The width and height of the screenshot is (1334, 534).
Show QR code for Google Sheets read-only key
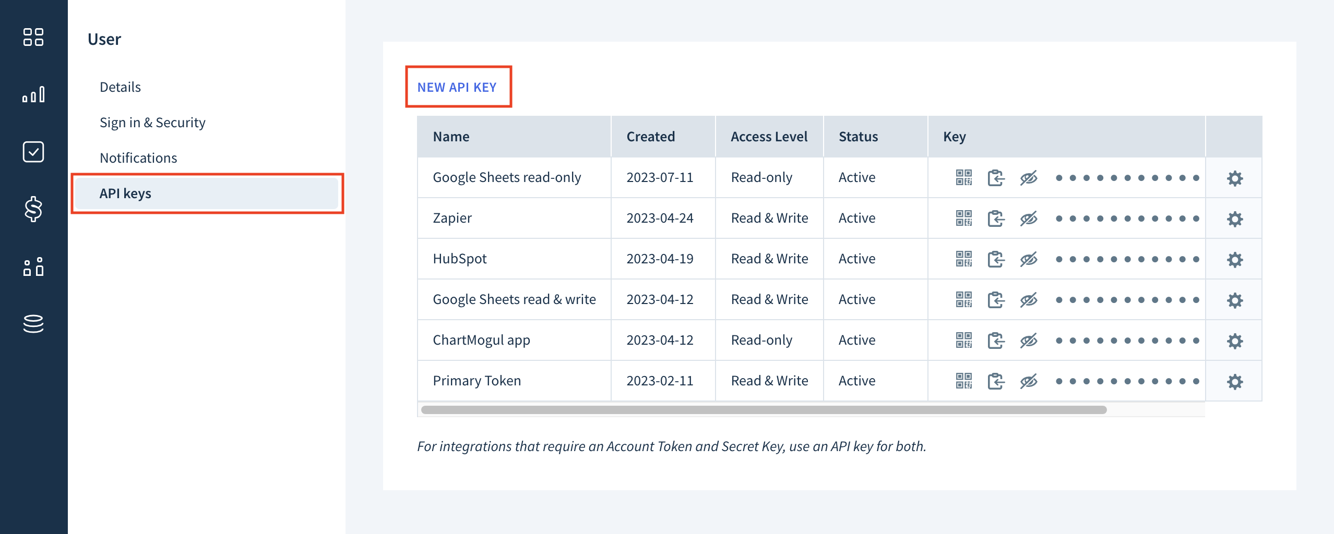click(x=963, y=177)
